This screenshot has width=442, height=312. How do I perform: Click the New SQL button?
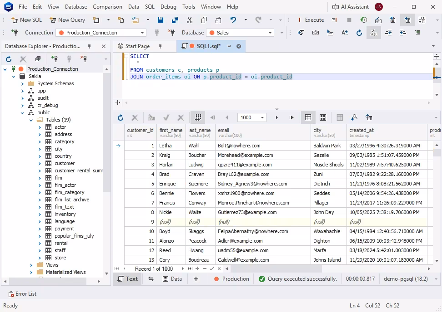coord(26,20)
